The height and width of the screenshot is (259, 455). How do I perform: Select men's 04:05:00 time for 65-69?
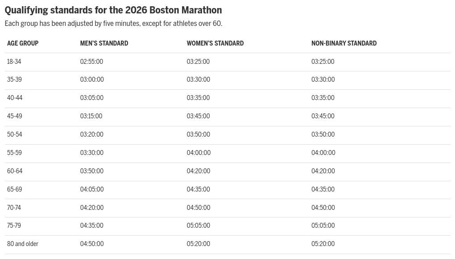point(92,189)
